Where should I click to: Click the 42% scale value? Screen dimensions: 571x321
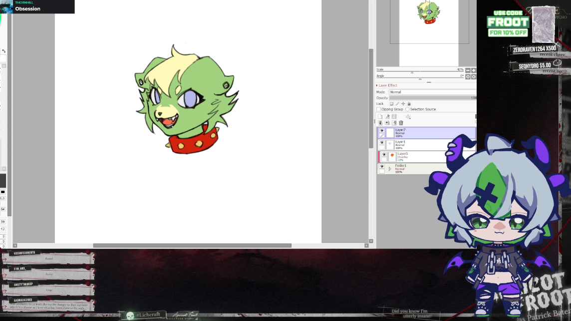pyautogui.click(x=460, y=69)
